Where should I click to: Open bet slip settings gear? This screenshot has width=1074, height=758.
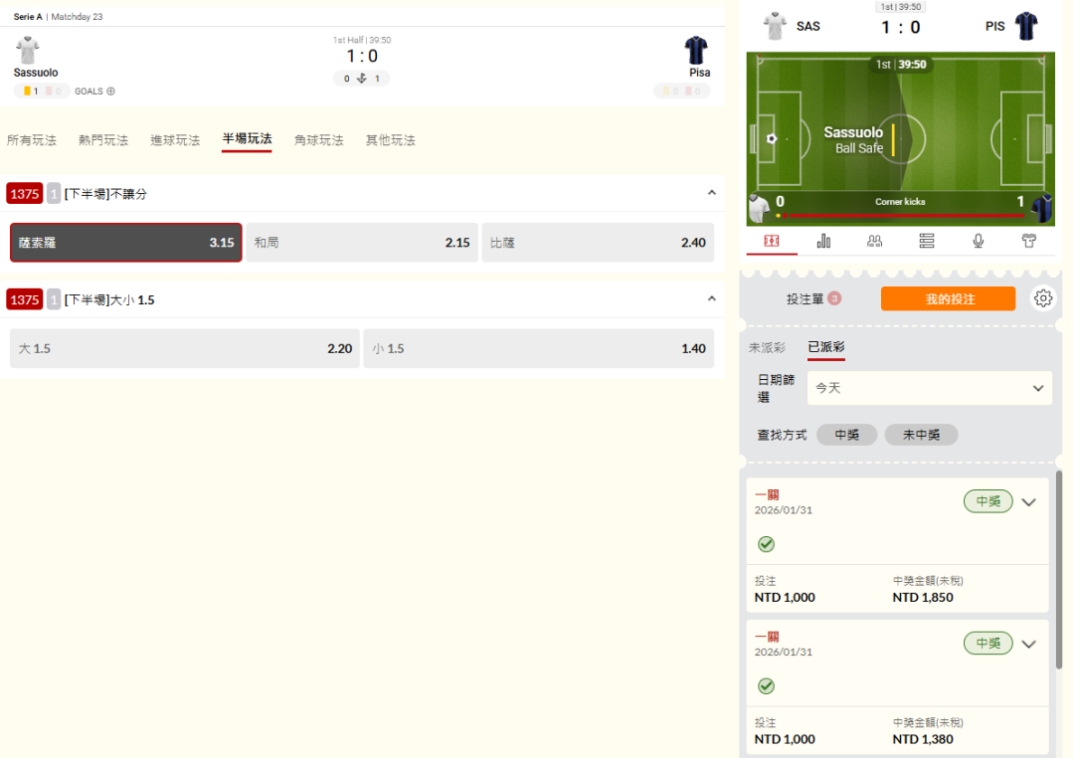(x=1043, y=298)
